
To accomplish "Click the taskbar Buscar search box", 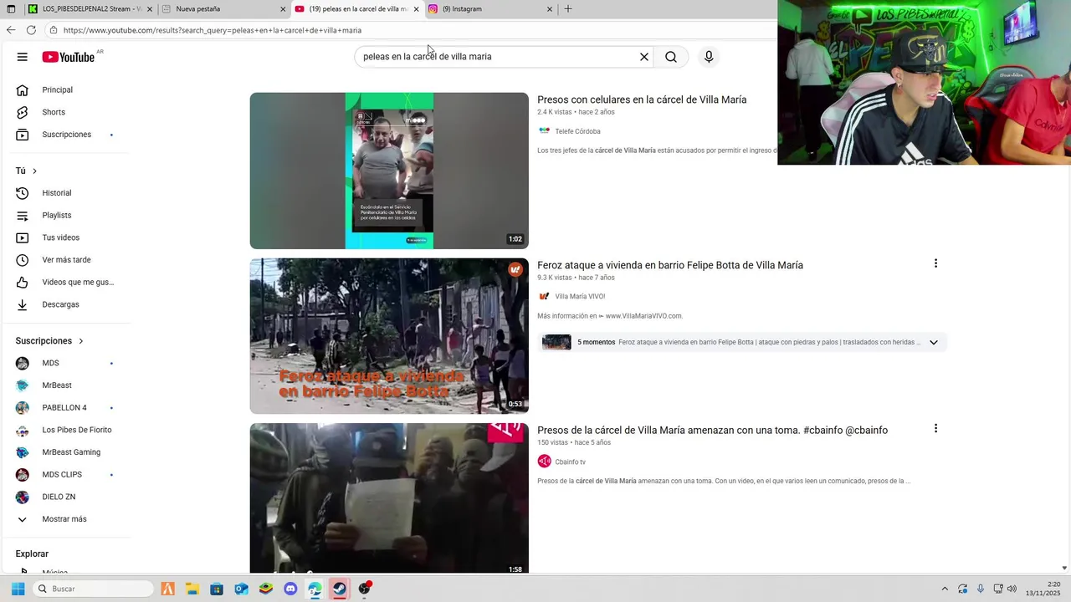I will click(94, 589).
